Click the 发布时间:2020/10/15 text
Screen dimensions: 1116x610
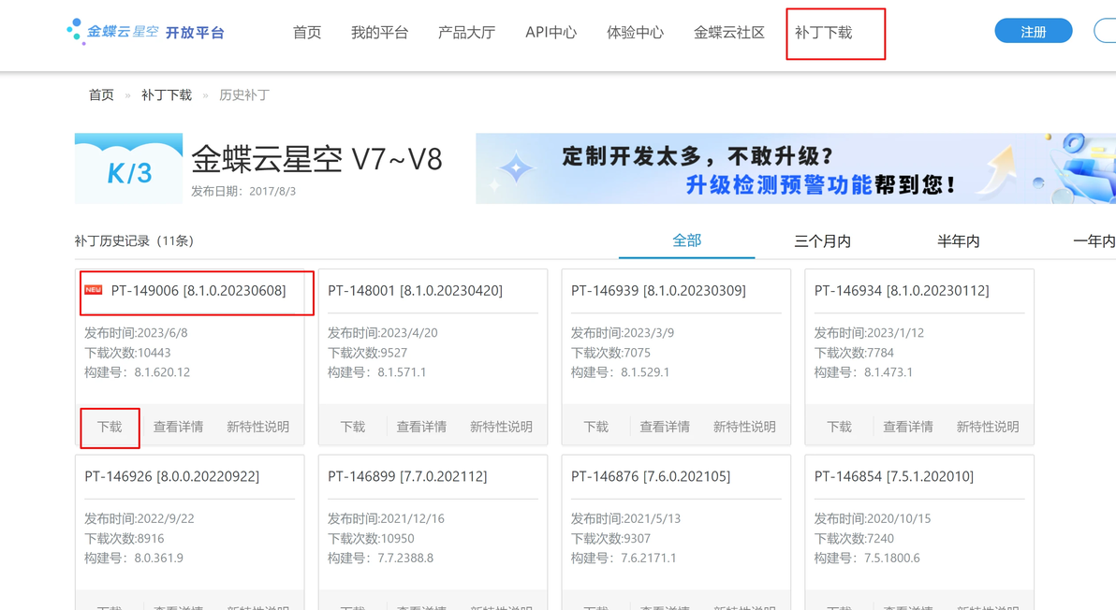coord(873,519)
